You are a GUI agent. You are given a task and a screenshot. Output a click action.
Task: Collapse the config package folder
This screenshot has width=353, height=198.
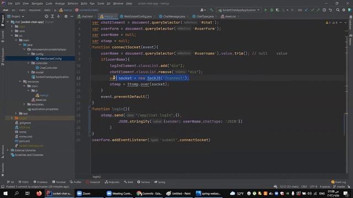[28, 54]
